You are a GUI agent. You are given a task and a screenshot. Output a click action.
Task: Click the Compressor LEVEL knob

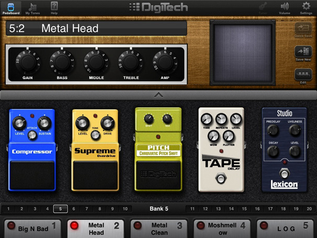(19, 123)
